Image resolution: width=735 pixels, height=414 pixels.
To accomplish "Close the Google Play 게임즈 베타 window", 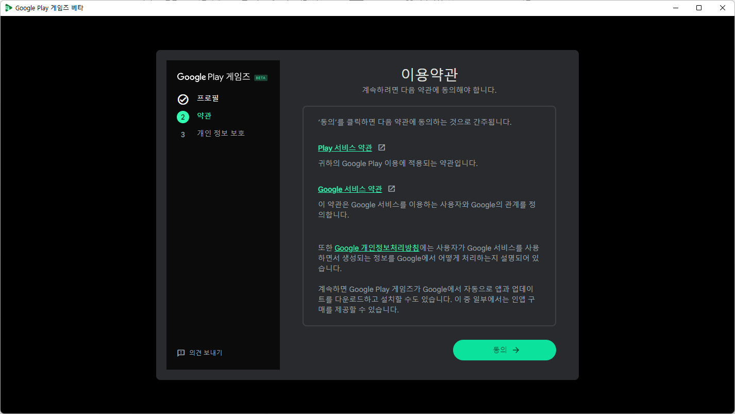I will pyautogui.click(x=723, y=8).
